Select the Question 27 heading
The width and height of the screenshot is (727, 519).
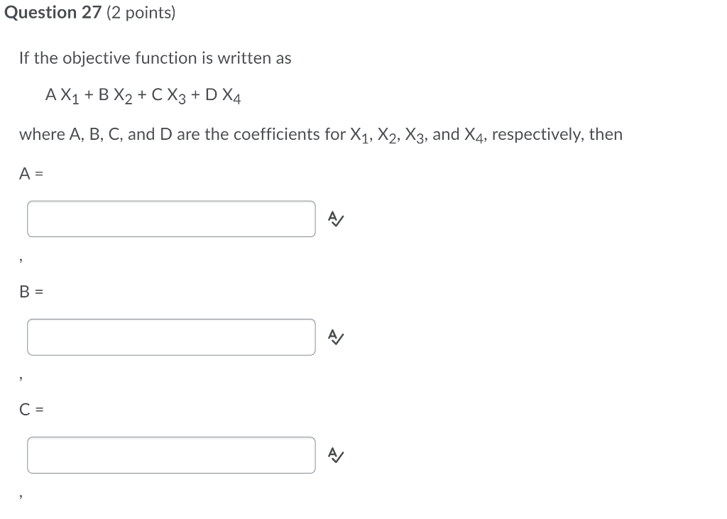(53, 12)
